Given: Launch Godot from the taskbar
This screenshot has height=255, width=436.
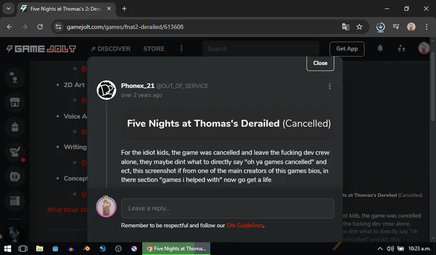Looking at the screenshot, I should tap(55, 249).
